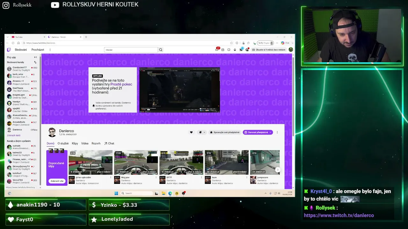Open live channel cutnalk in the sidebar
Viewport: 408px width, 229px height.
[x=22, y=147]
